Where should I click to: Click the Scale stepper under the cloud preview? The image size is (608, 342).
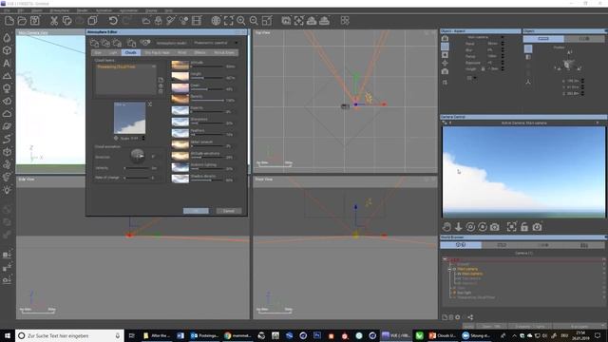143,138
